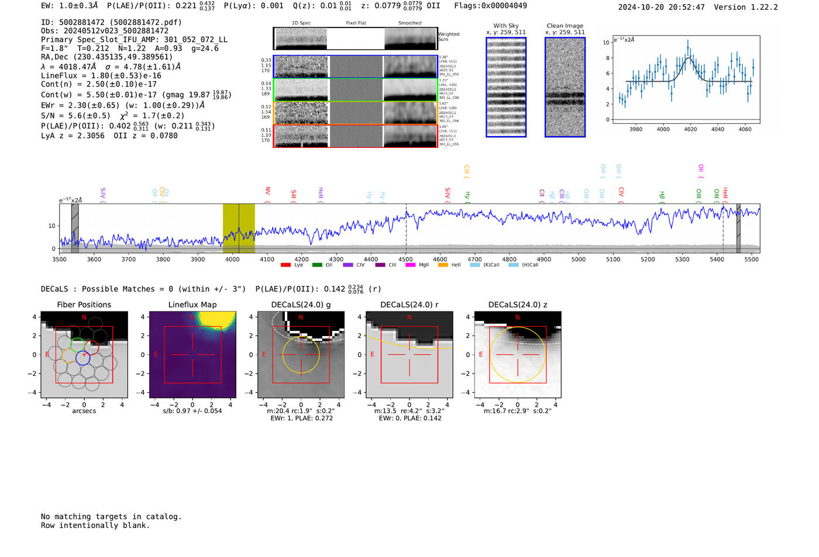
Task: Open the With Sky image thumbnail
Action: point(506,87)
